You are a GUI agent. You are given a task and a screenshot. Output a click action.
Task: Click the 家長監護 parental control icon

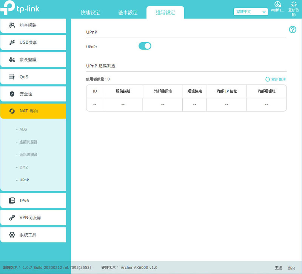coord(12,60)
